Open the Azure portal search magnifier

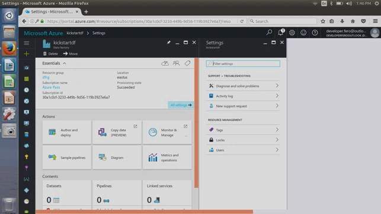[x=269, y=33]
